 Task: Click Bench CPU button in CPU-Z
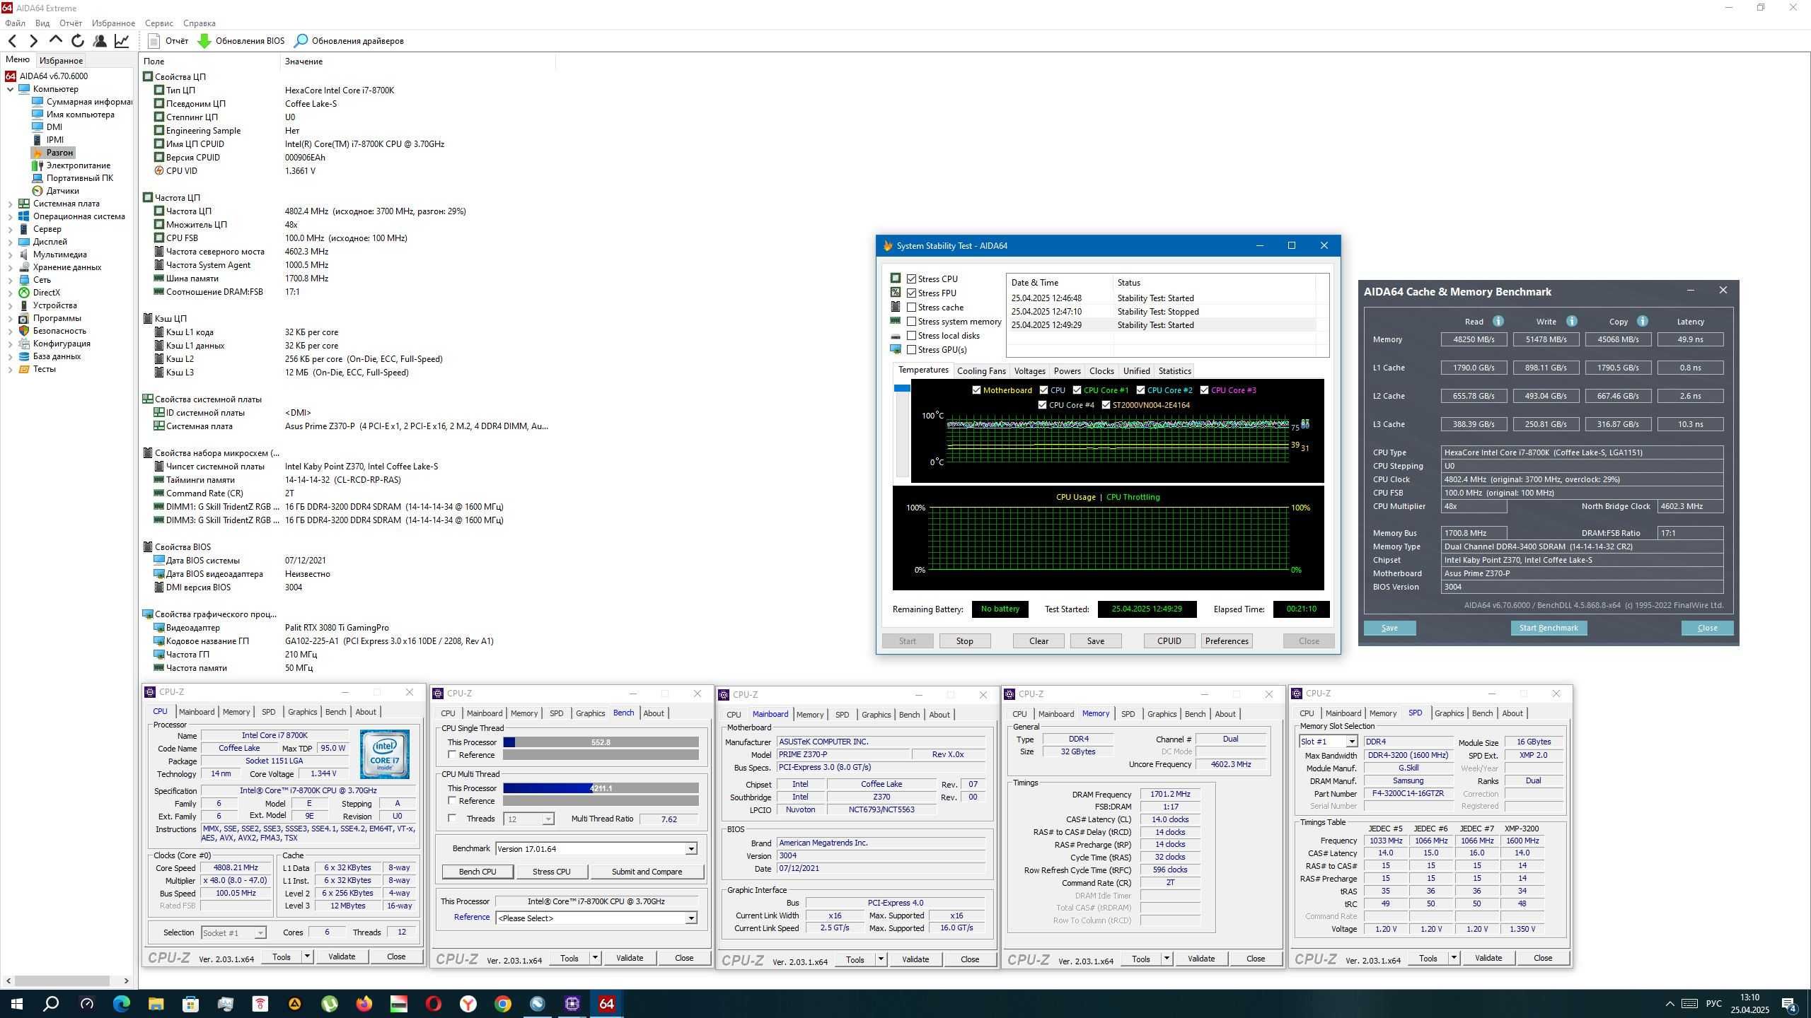point(478,872)
